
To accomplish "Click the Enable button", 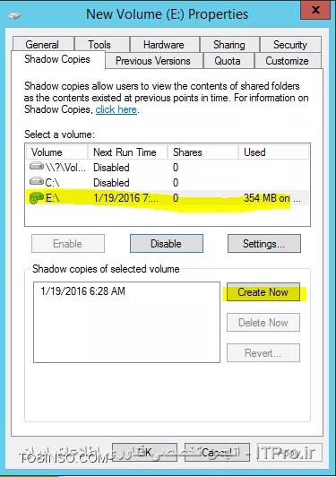I will (x=68, y=243).
